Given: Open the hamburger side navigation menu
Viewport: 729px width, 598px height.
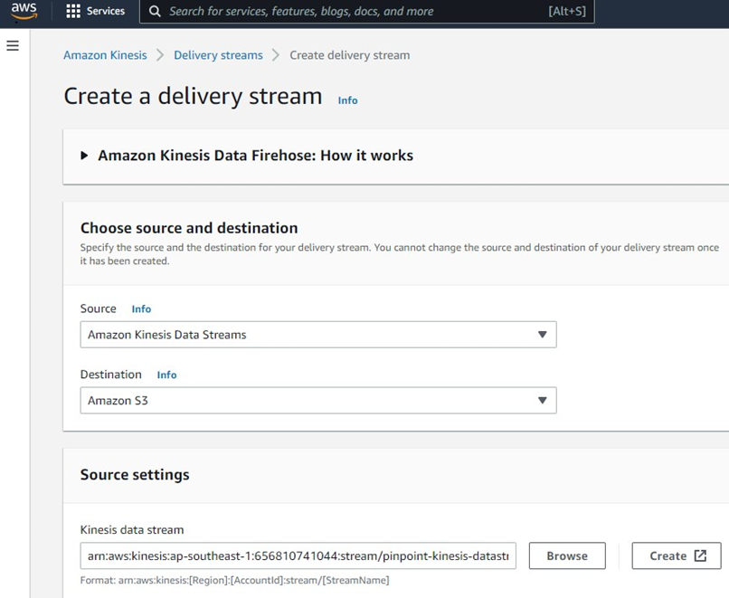Looking at the screenshot, I should click(13, 45).
